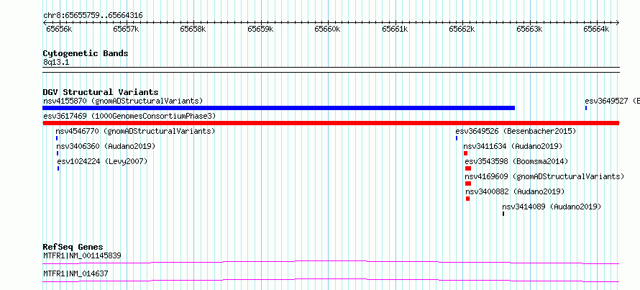Click the black mark under nsv3414089

[503, 214]
